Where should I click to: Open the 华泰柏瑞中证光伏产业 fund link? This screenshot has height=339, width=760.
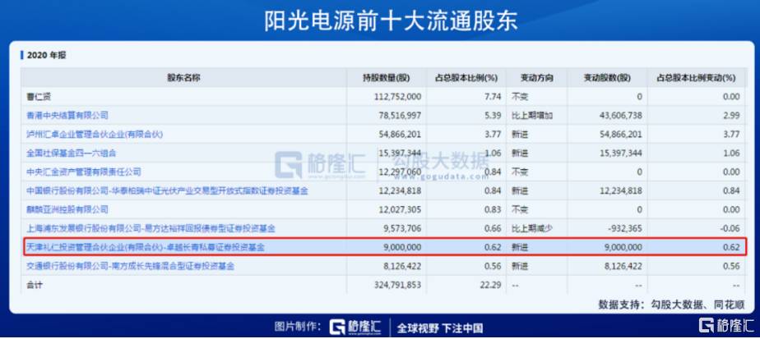tap(167, 191)
